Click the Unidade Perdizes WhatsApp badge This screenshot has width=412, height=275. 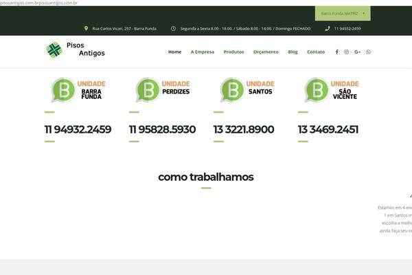[x=163, y=90]
